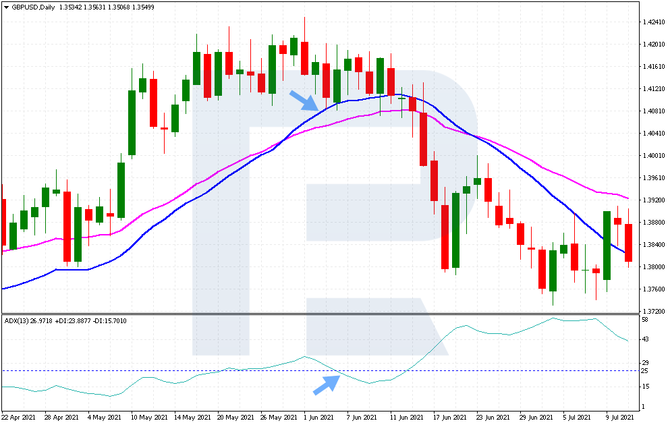Click the blue arrow in the ADX panel
Image resolution: width=670 pixels, height=425 pixels.
point(325,385)
